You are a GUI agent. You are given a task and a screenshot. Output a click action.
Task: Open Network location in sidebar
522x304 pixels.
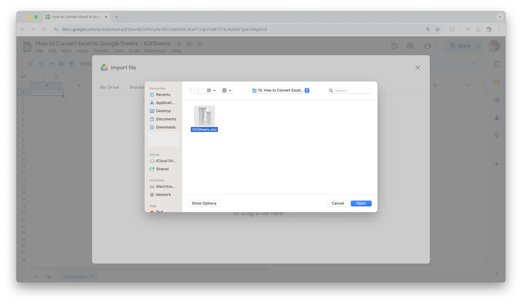click(x=163, y=195)
